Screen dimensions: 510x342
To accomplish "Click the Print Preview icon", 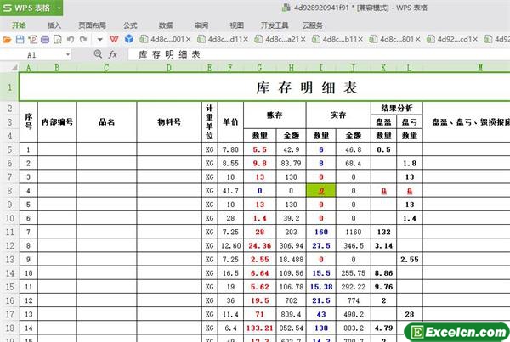I will [x=57, y=40].
